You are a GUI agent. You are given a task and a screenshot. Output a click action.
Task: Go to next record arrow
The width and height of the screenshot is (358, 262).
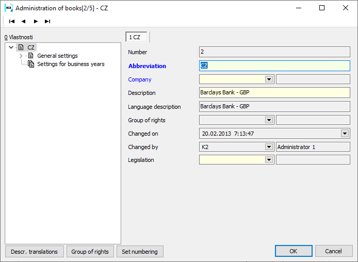tap(36, 21)
